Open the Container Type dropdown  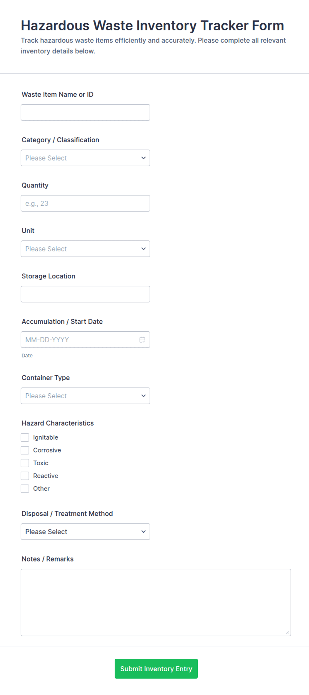coord(85,396)
